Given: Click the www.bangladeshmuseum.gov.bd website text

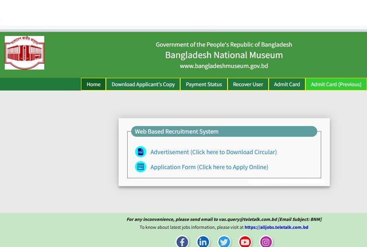Looking at the screenshot, I should pos(224,66).
